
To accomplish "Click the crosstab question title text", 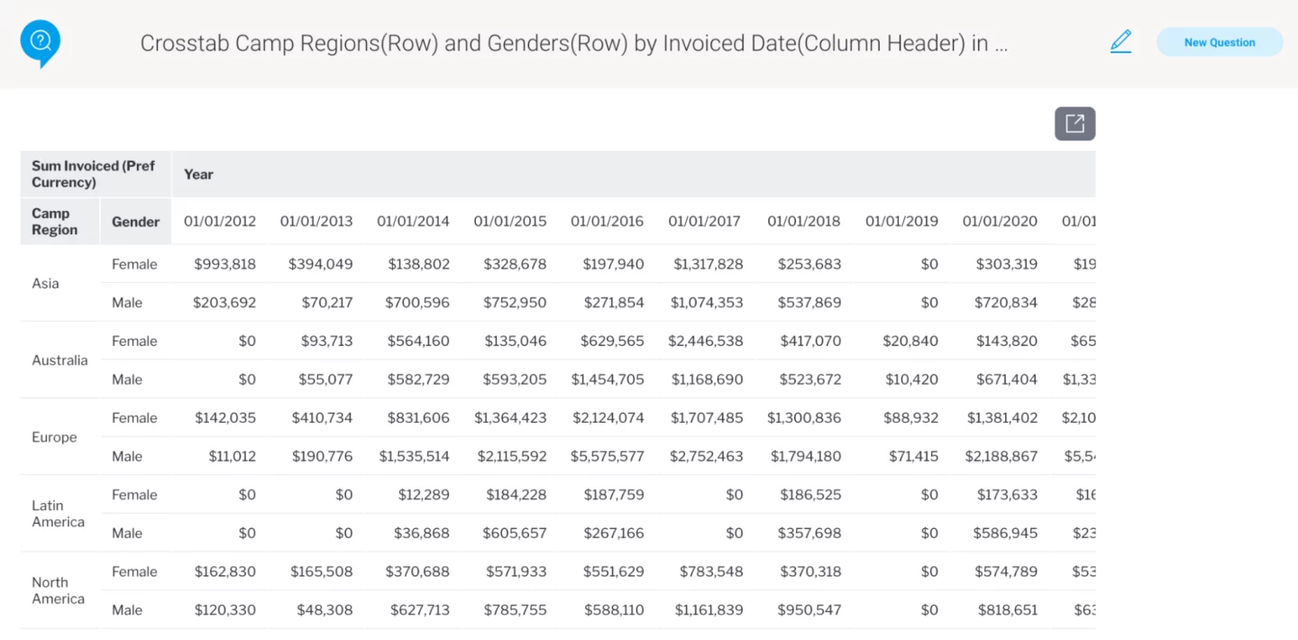I will [x=573, y=43].
